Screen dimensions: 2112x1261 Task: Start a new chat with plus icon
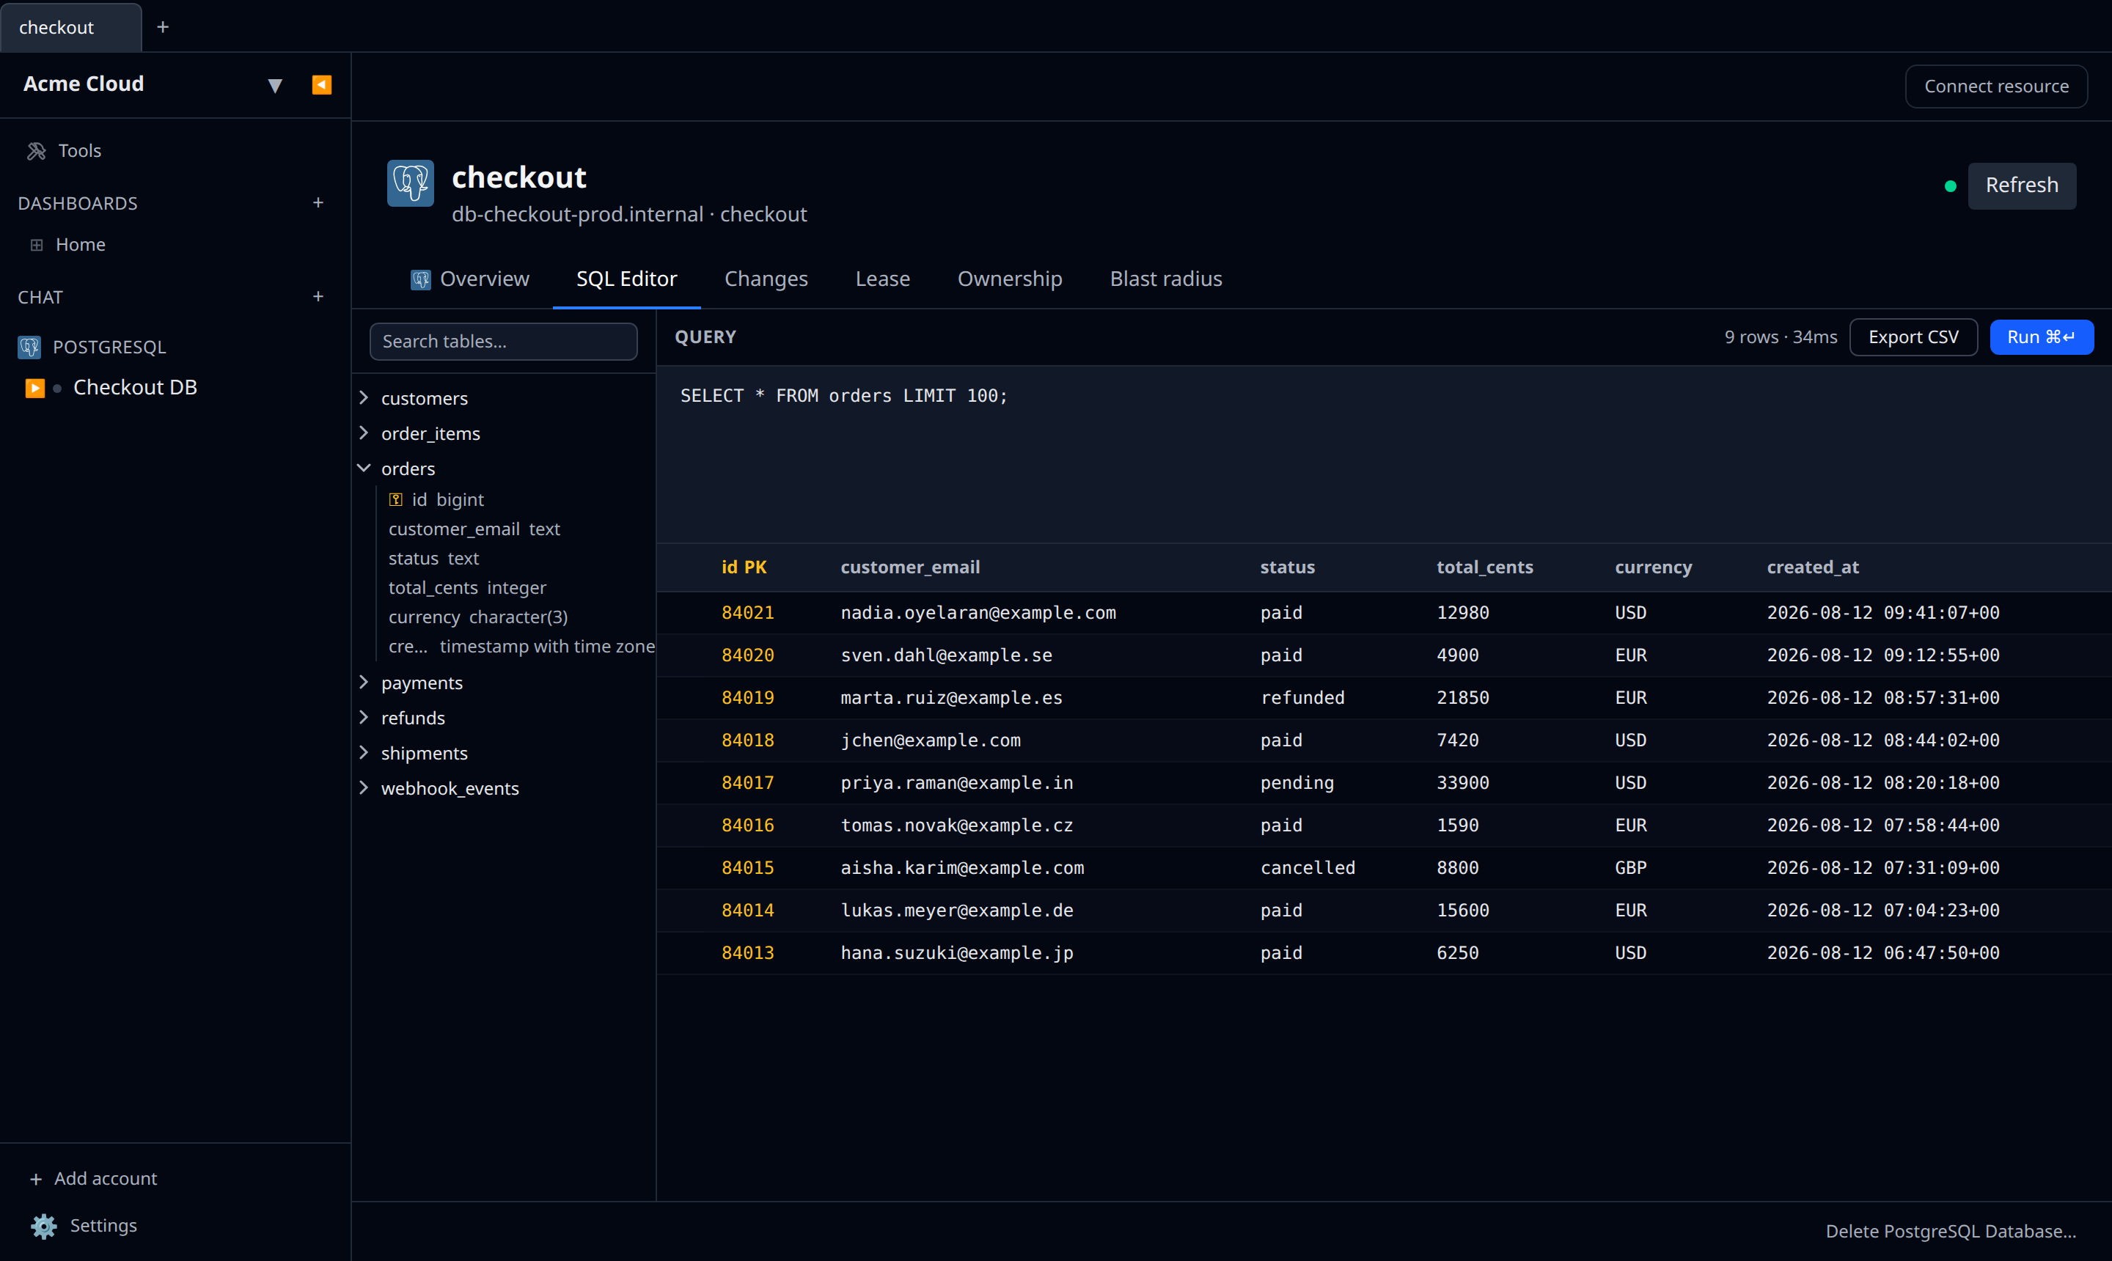pos(318,297)
